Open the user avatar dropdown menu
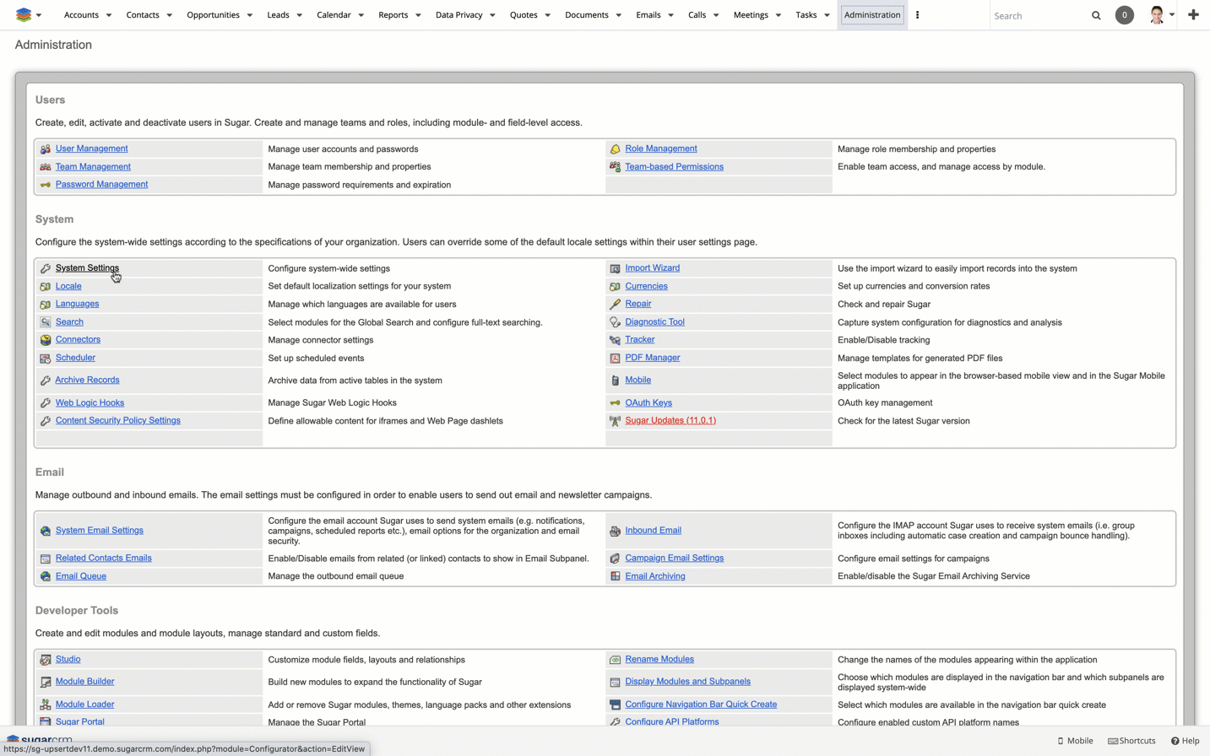1210x756 pixels. tap(1161, 15)
